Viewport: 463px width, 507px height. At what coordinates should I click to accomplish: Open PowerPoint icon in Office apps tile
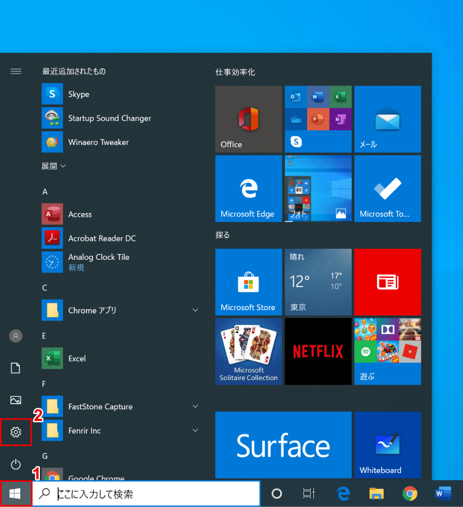318,119
